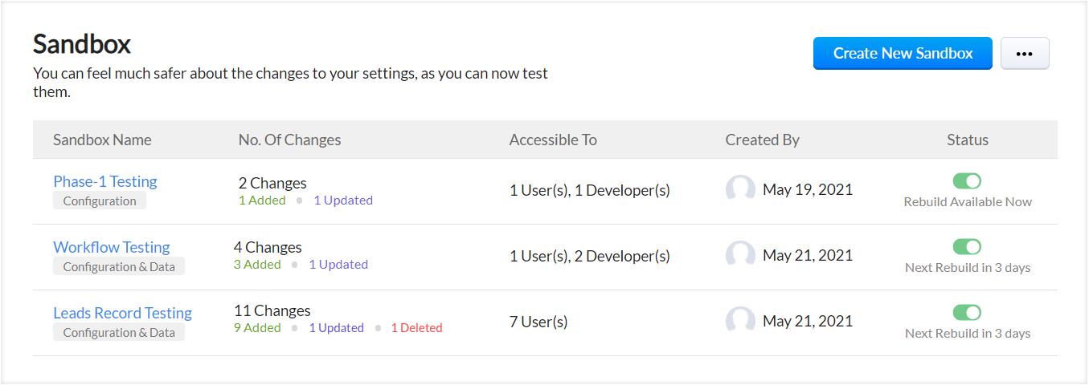Click creator avatar in Leads Record Testing row
The image size is (1089, 385).
(740, 322)
